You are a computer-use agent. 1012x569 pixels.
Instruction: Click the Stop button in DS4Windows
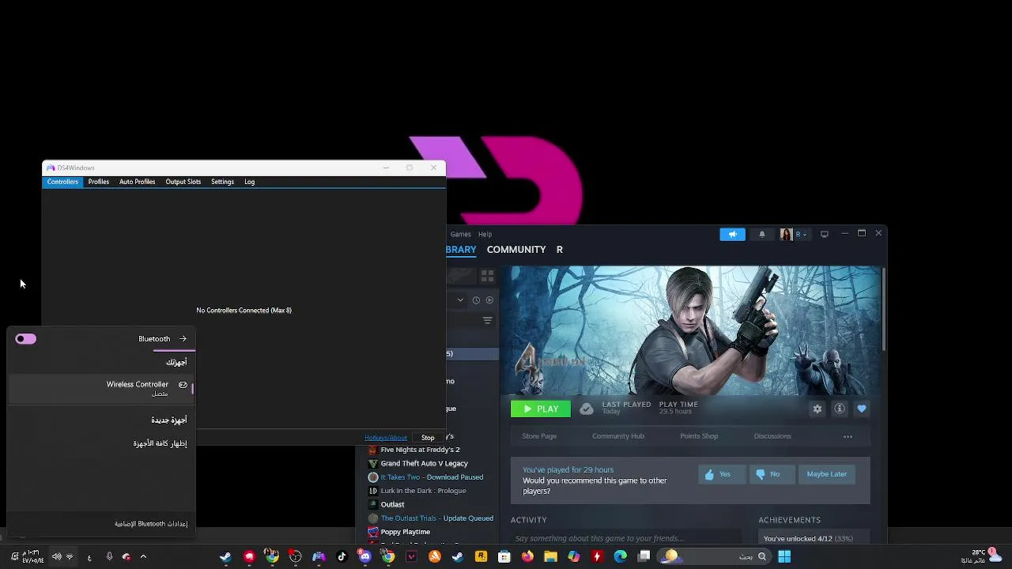pos(428,438)
